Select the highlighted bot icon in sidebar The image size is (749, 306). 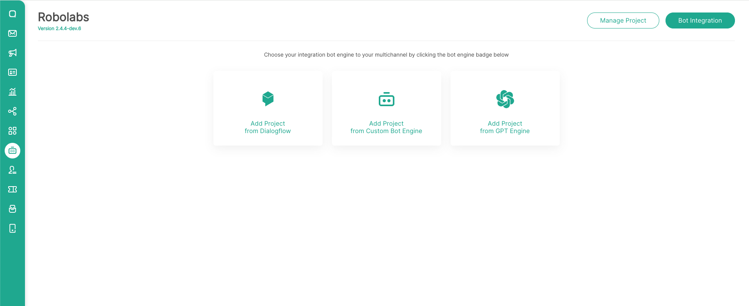click(12, 151)
